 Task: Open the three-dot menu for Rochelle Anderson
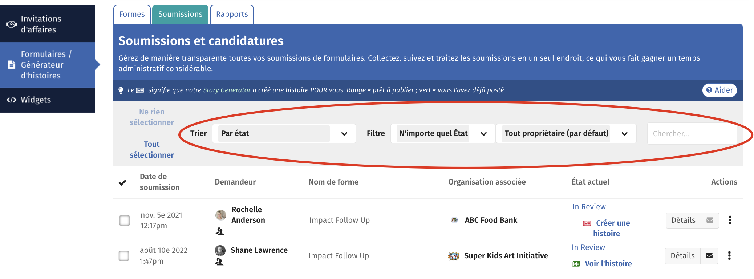730,220
